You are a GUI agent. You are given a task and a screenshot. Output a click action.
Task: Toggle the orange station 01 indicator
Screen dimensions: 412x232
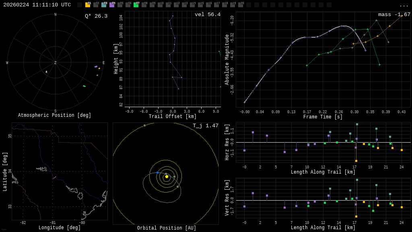[x=88, y=5]
